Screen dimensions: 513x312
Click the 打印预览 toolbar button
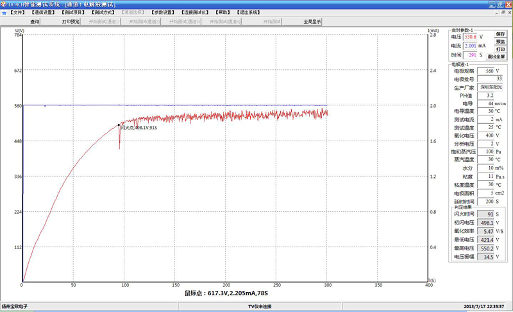click(x=71, y=21)
